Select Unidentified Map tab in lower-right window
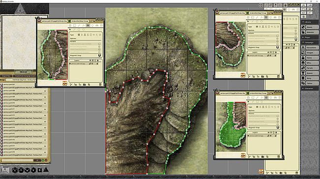 click(258, 93)
